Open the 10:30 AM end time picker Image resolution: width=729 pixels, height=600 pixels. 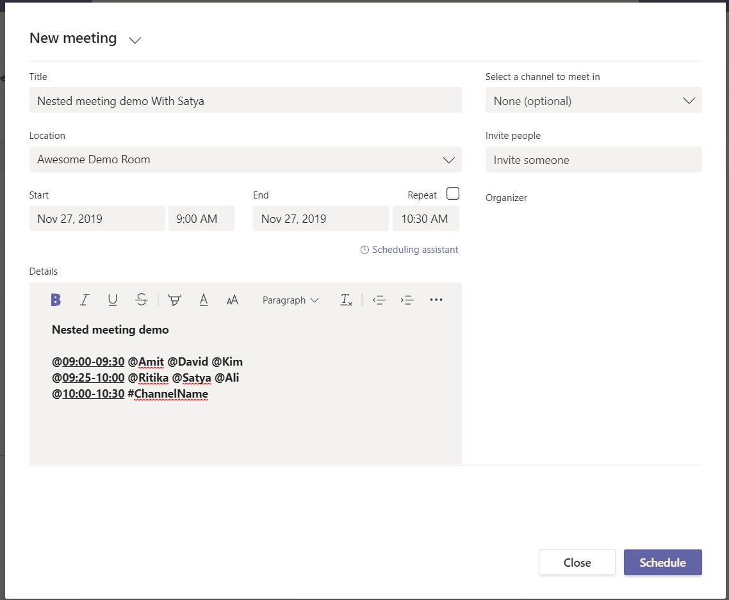[426, 218]
